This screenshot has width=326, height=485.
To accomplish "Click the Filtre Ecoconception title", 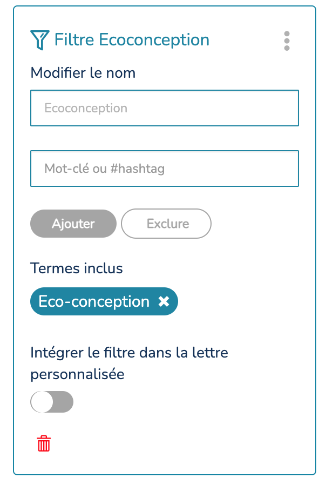I will pyautogui.click(x=132, y=40).
